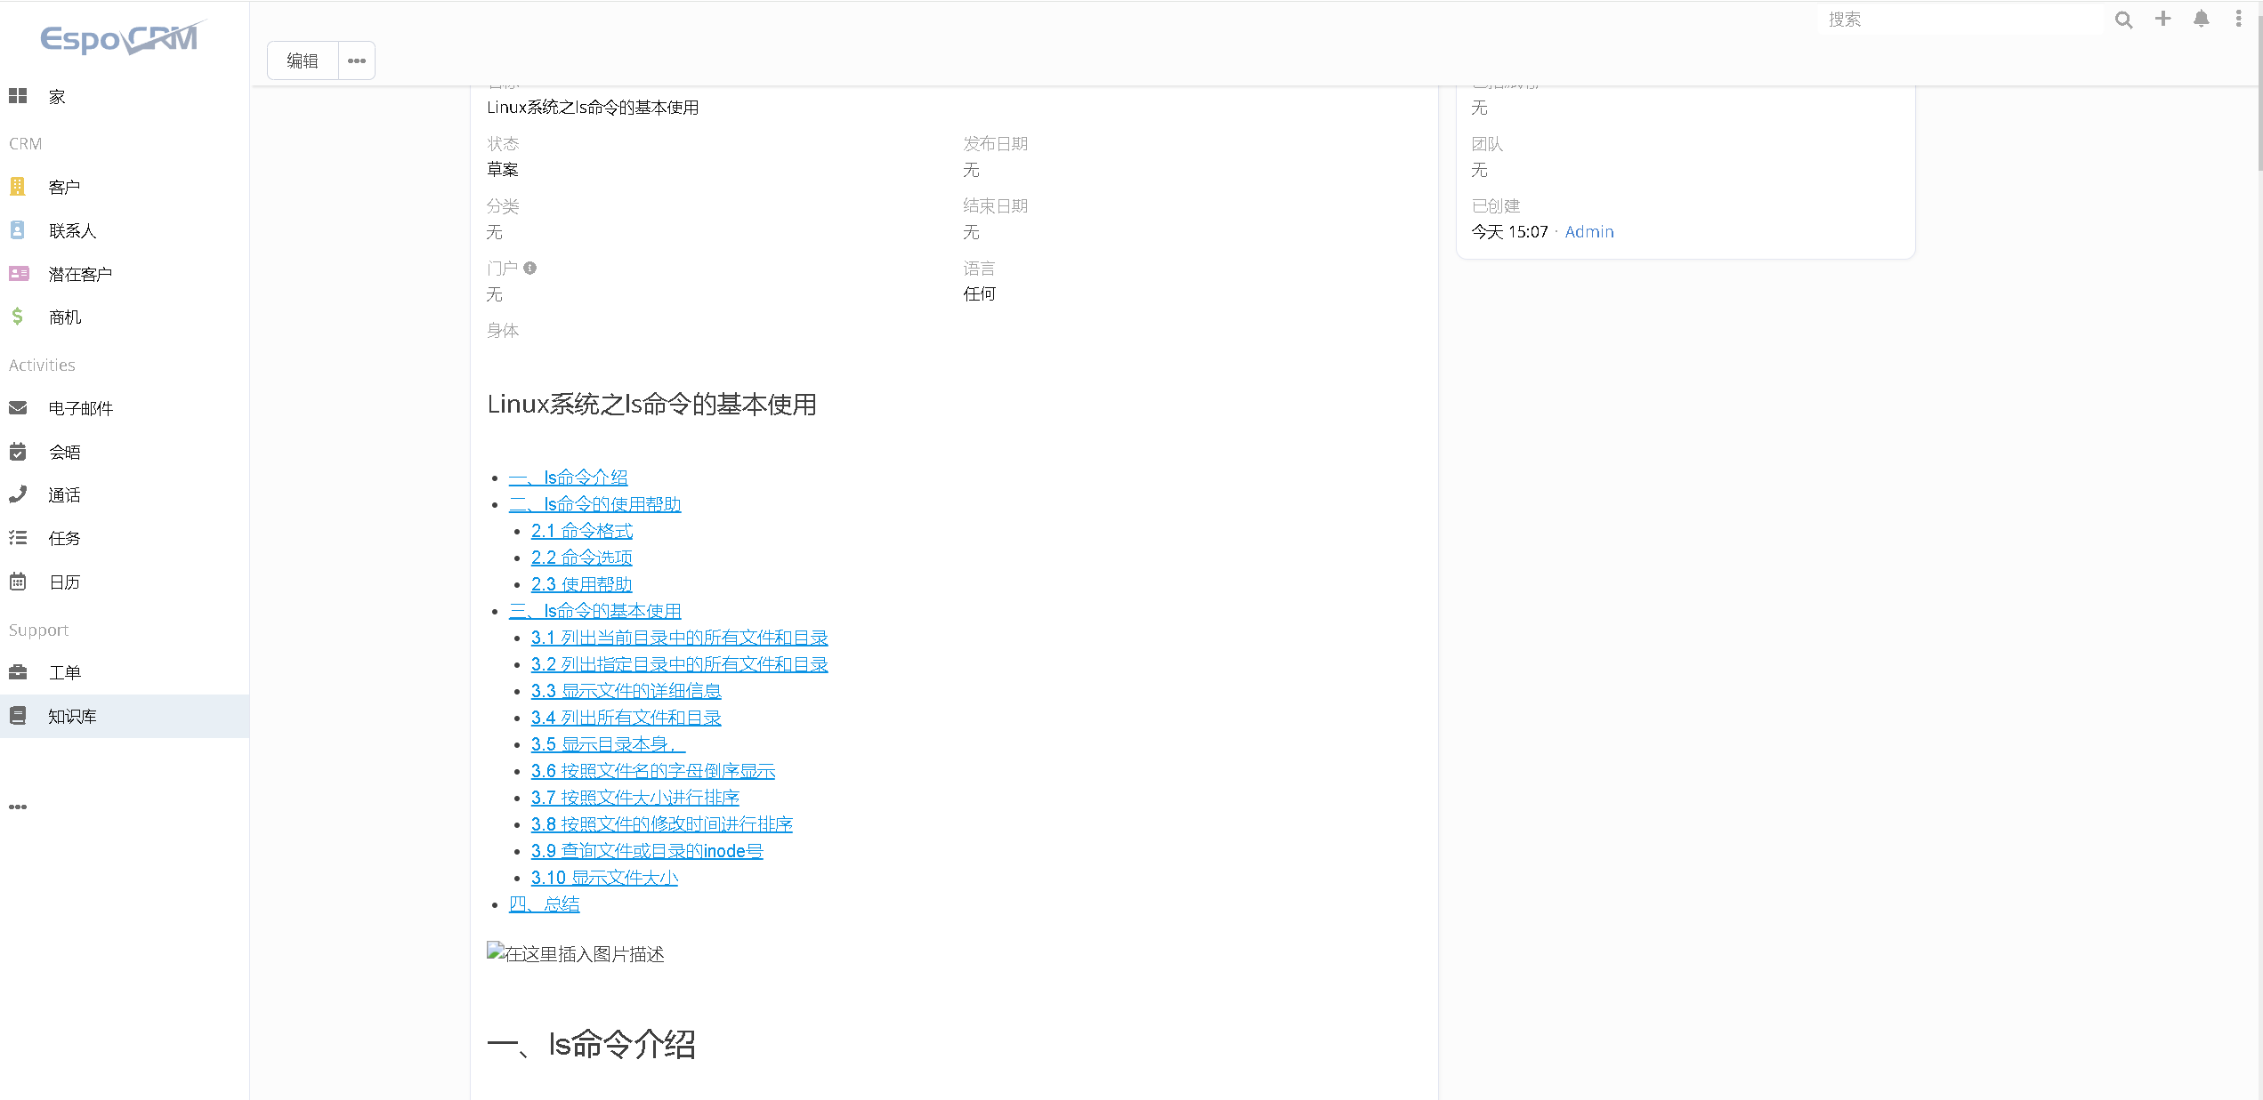The width and height of the screenshot is (2263, 1100).
Task: Open the 日历 calendar icon
Action: pyautogui.click(x=19, y=582)
